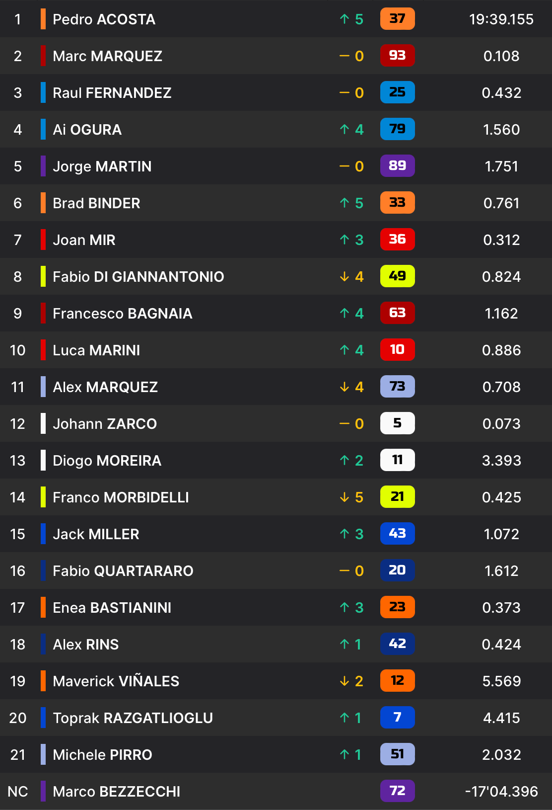
Task: Click Enea Bastianini's orange team color bar
Action: 43,607
